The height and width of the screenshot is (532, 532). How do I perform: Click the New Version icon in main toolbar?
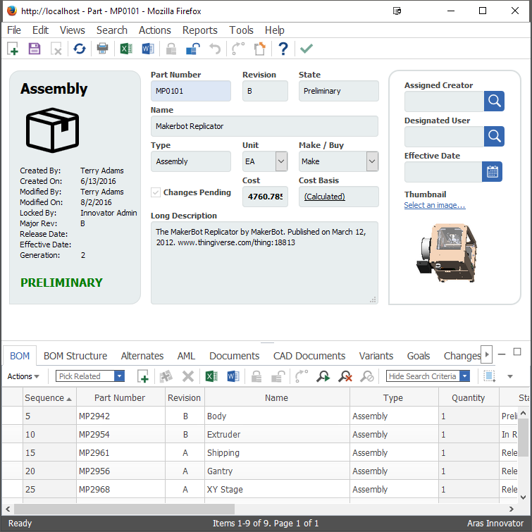tap(260, 49)
